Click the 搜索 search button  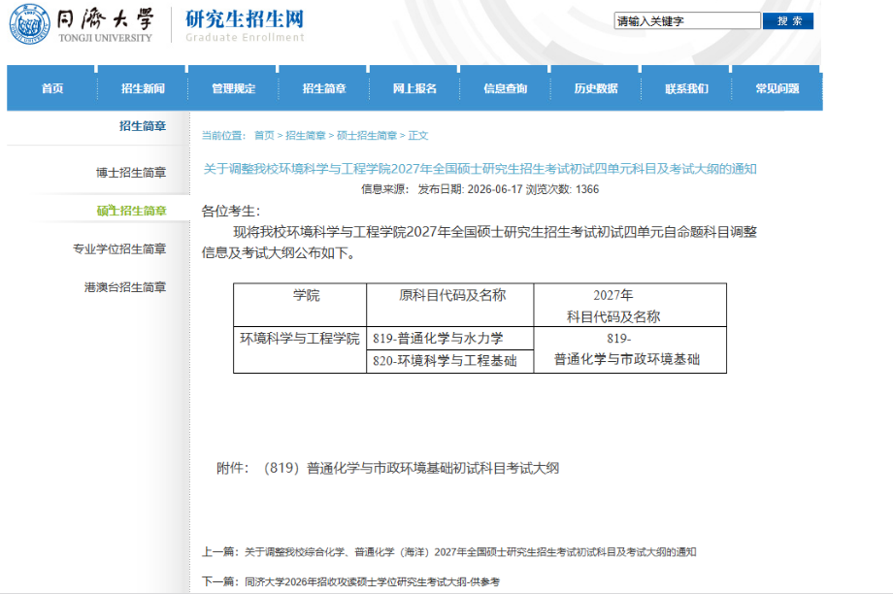point(788,21)
